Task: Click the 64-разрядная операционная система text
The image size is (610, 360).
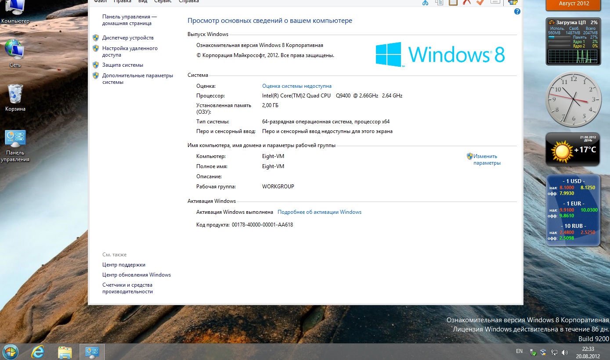Action: pyautogui.click(x=326, y=122)
